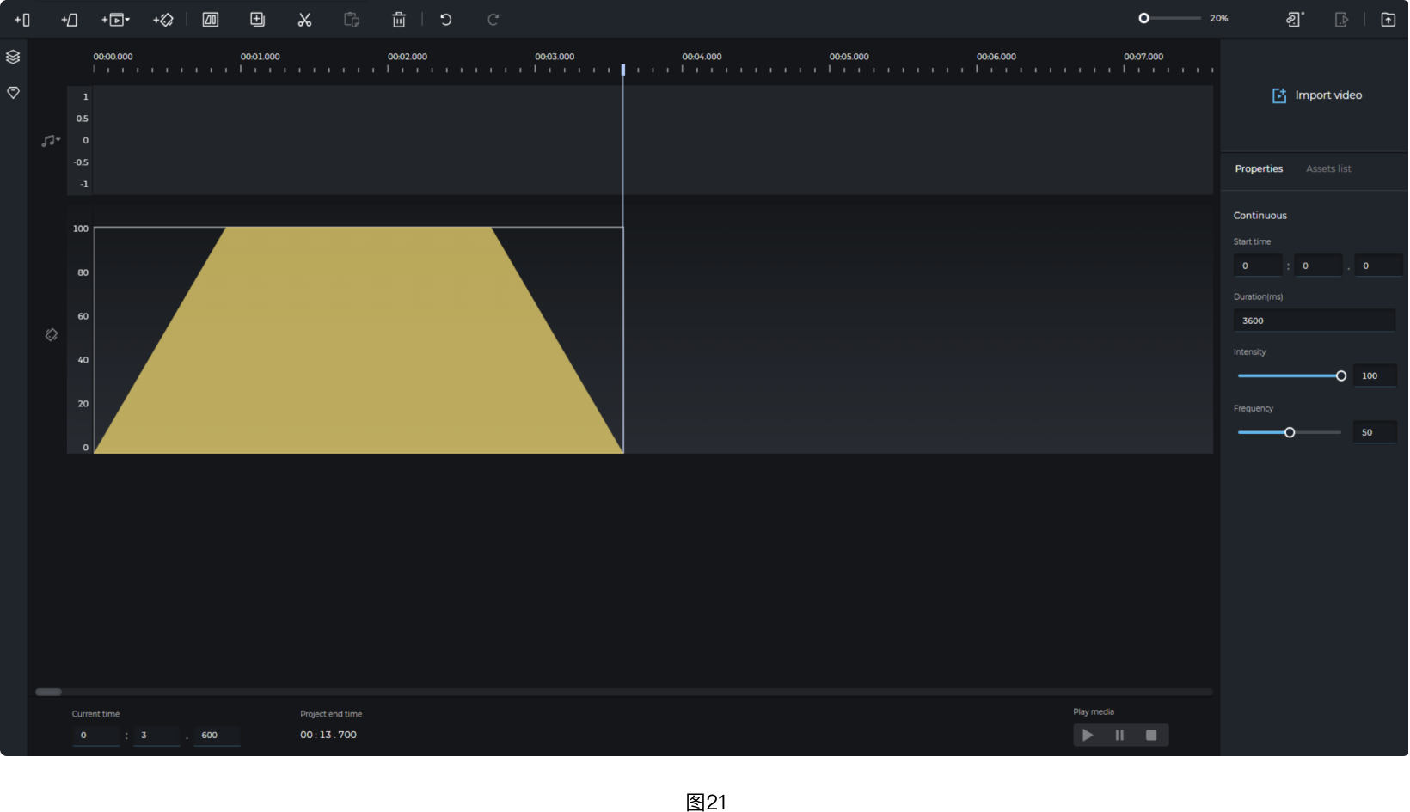The image size is (1410, 812).
Task: Click the split view toolbar icon
Action: (211, 20)
